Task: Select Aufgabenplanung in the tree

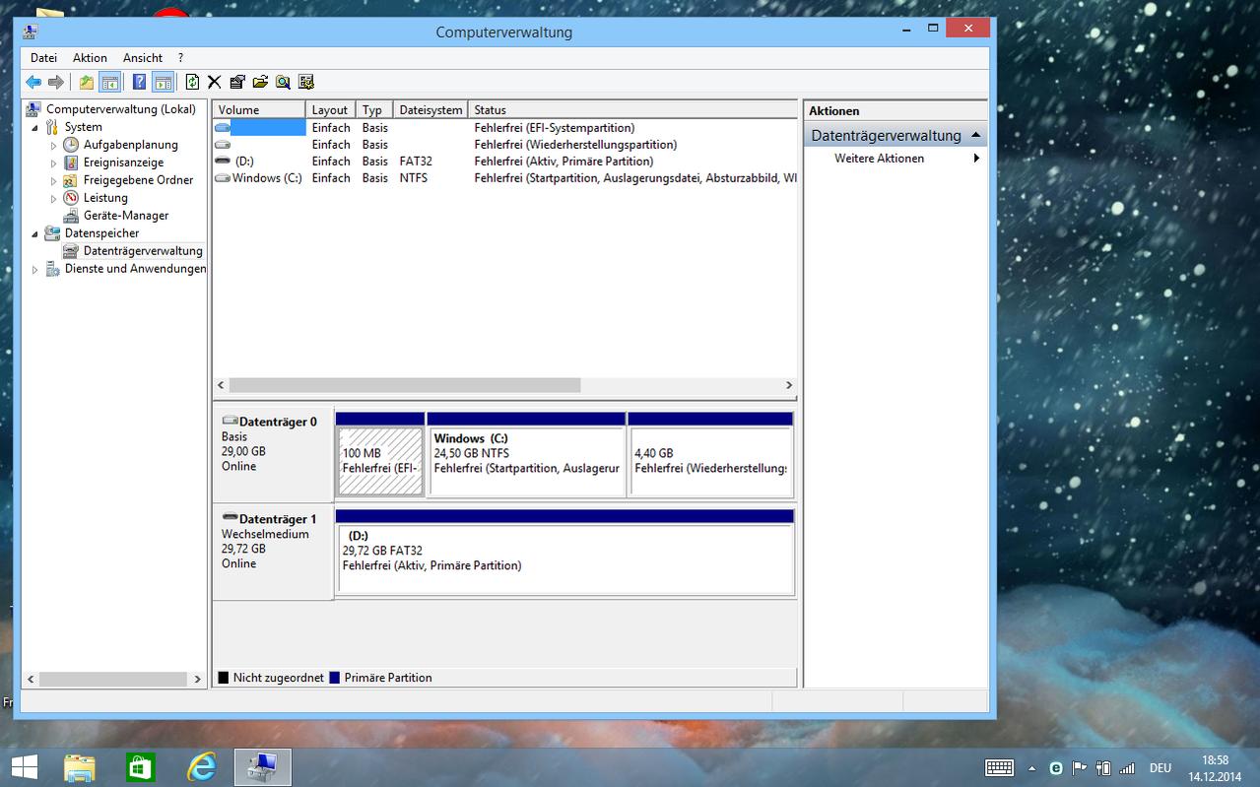Action: coord(130,145)
